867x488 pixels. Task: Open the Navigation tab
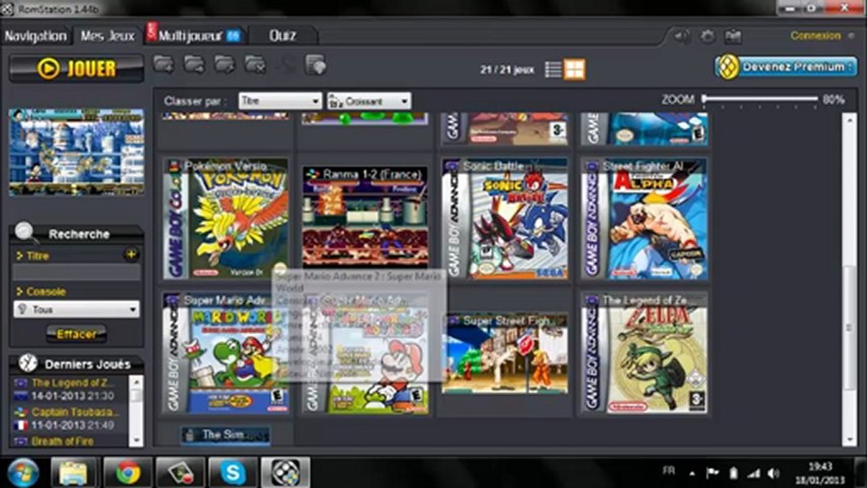point(36,36)
